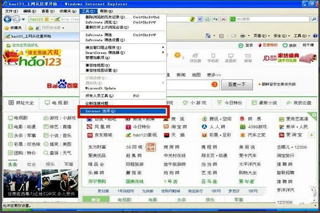
Task: Choose Internet 选项(O) from the Tools menu
Action: click(123, 111)
